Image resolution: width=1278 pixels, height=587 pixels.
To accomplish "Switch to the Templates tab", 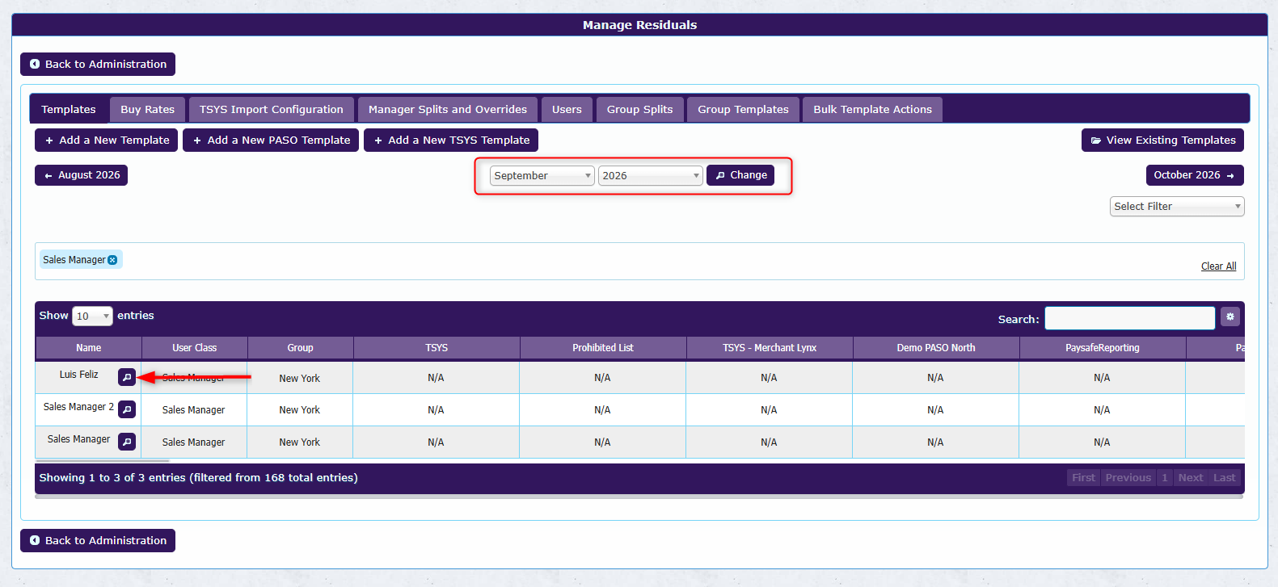I will click(x=69, y=109).
